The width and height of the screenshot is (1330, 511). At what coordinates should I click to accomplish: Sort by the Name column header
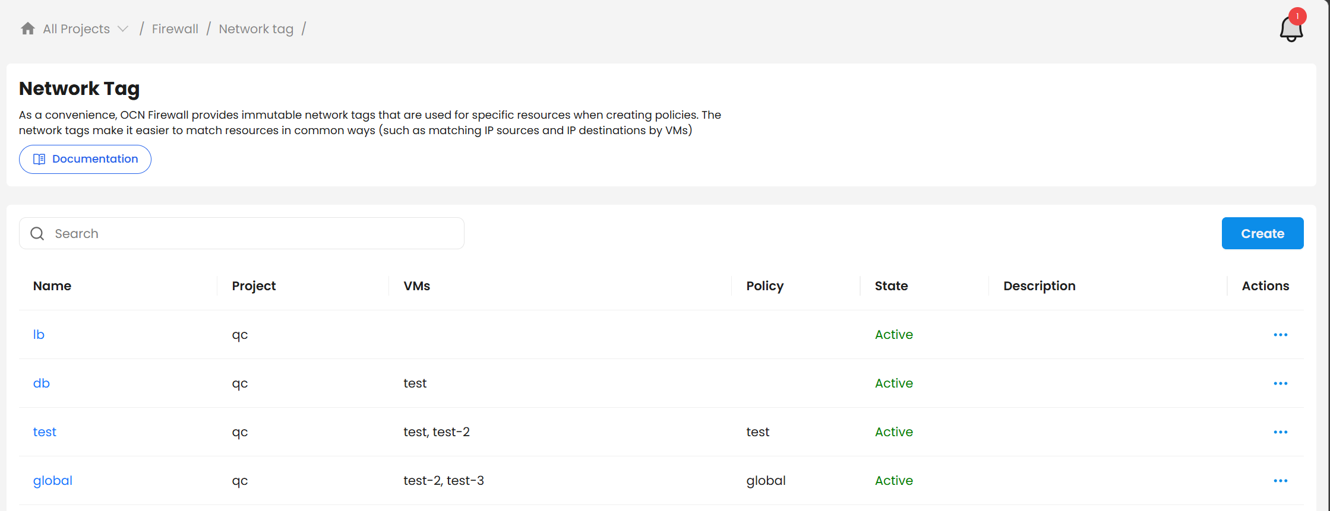pyautogui.click(x=52, y=286)
